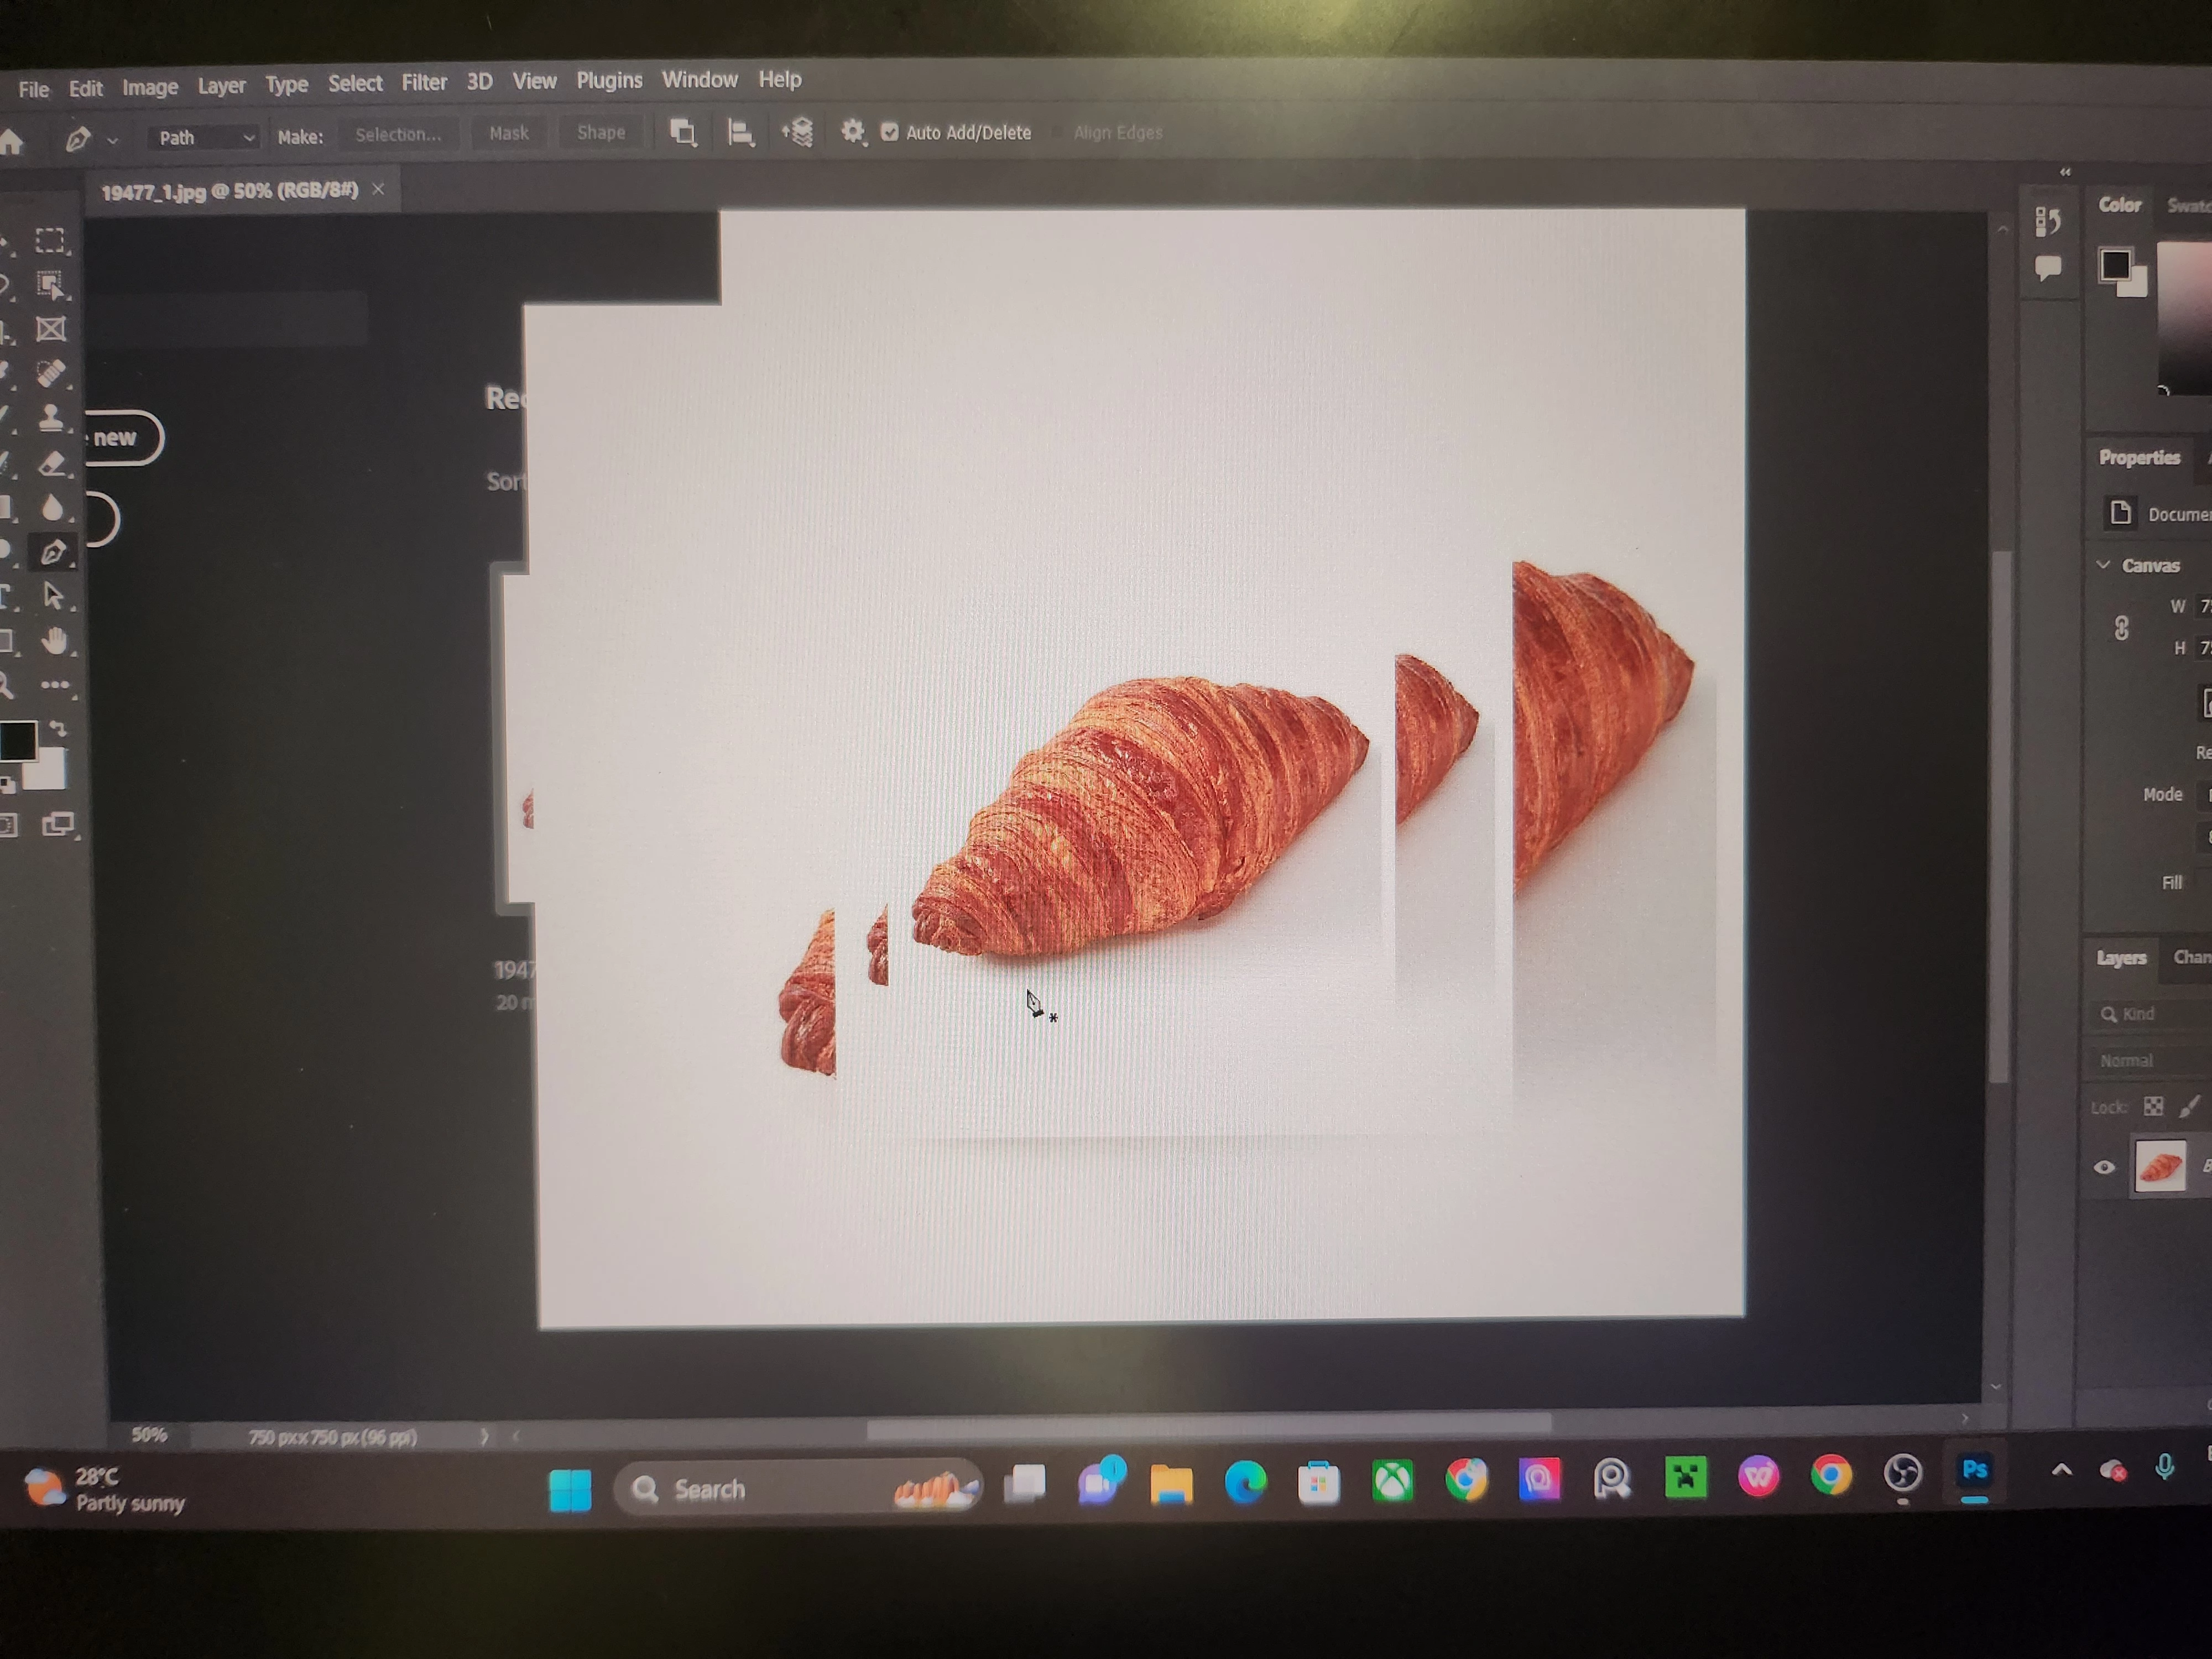Select the Rectangular Marquee tool
2212x1659 pixels.
pos(50,241)
